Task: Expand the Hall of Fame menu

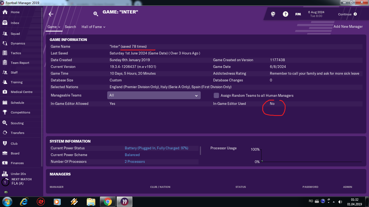Action: tap(93, 27)
